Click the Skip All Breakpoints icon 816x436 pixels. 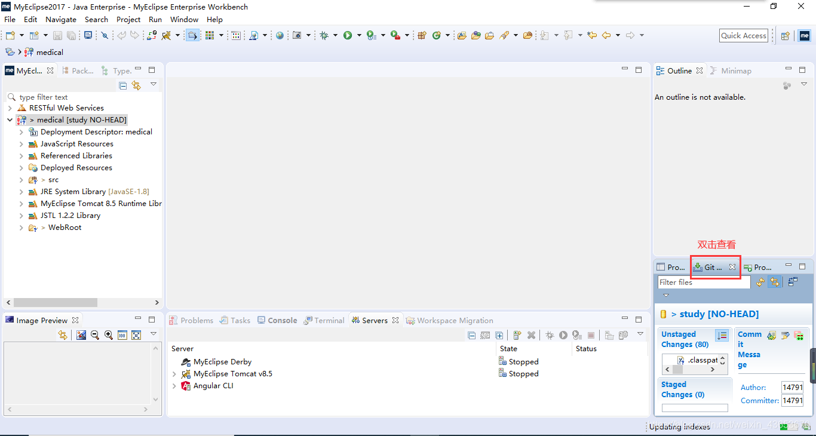[105, 35]
